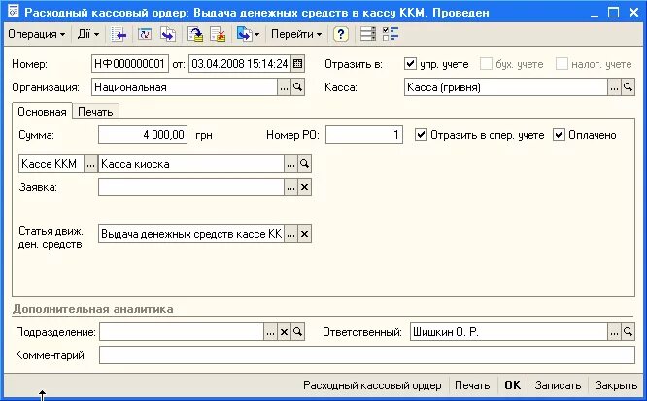The height and width of the screenshot is (401, 647).
Task: Click the Номер РО field
Action: [364, 135]
